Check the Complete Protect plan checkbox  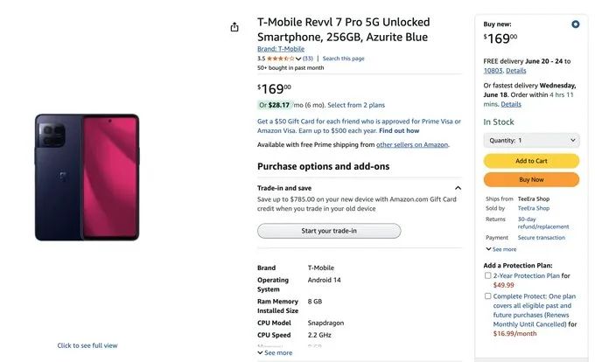487,296
